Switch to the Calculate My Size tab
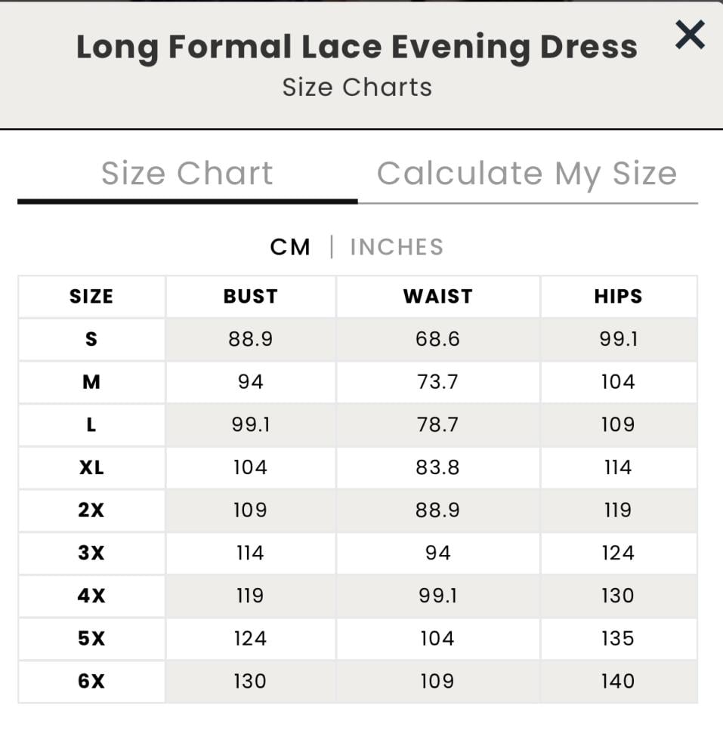 [x=527, y=173]
